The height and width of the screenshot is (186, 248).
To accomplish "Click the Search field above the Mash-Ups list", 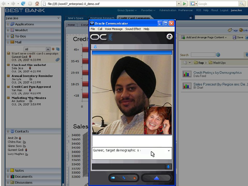I will [203, 55].
